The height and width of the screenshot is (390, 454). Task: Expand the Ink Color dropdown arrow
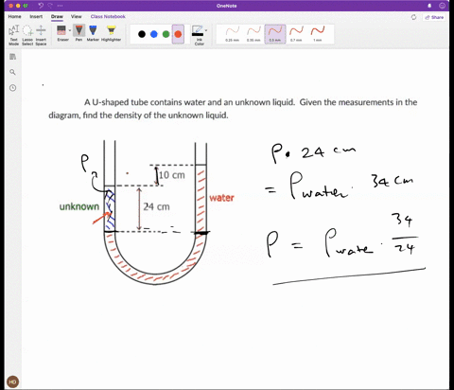206,30
